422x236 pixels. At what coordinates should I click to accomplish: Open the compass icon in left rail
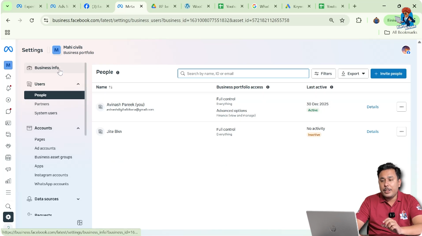(x=8, y=100)
